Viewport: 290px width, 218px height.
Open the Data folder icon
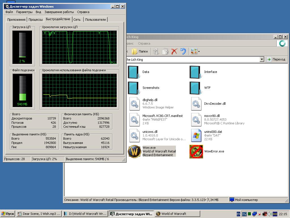coord(134,72)
